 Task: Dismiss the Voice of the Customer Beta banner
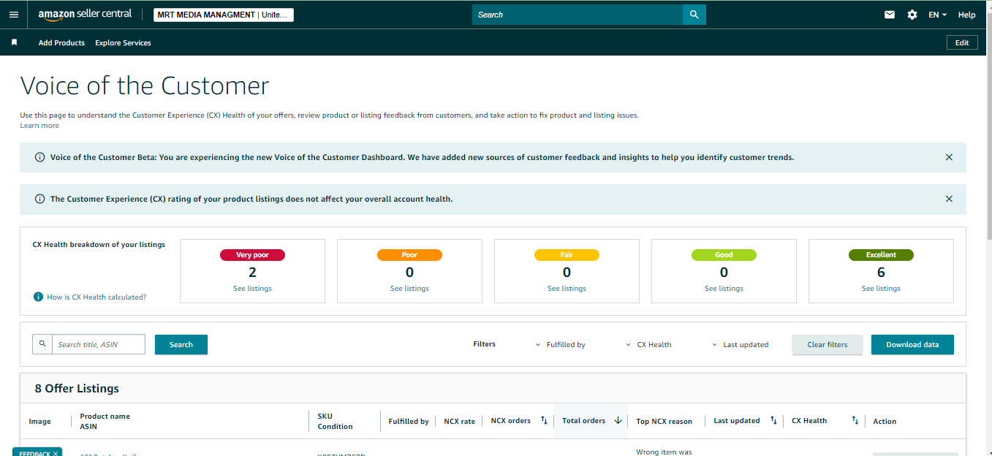click(949, 157)
